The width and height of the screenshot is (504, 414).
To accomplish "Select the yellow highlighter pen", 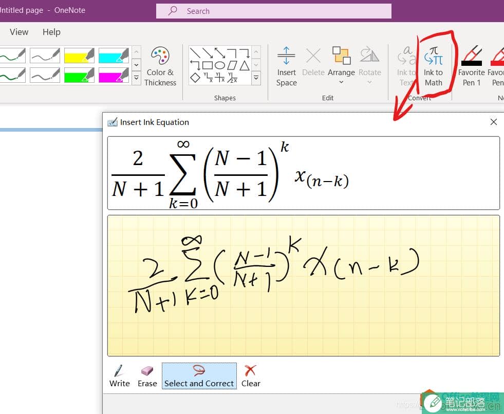I will pos(79,56).
